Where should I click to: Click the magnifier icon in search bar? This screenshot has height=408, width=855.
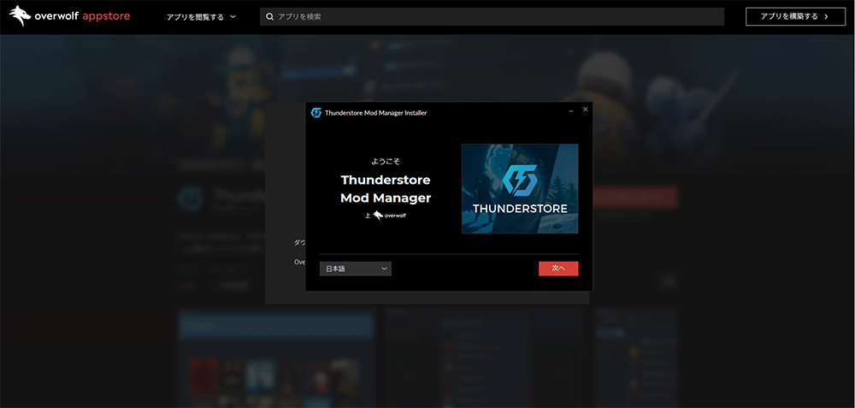pyautogui.click(x=270, y=16)
